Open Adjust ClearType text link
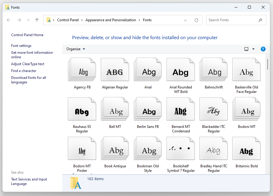Image resolution: width=273 pixels, height=196 pixels. click(x=28, y=64)
